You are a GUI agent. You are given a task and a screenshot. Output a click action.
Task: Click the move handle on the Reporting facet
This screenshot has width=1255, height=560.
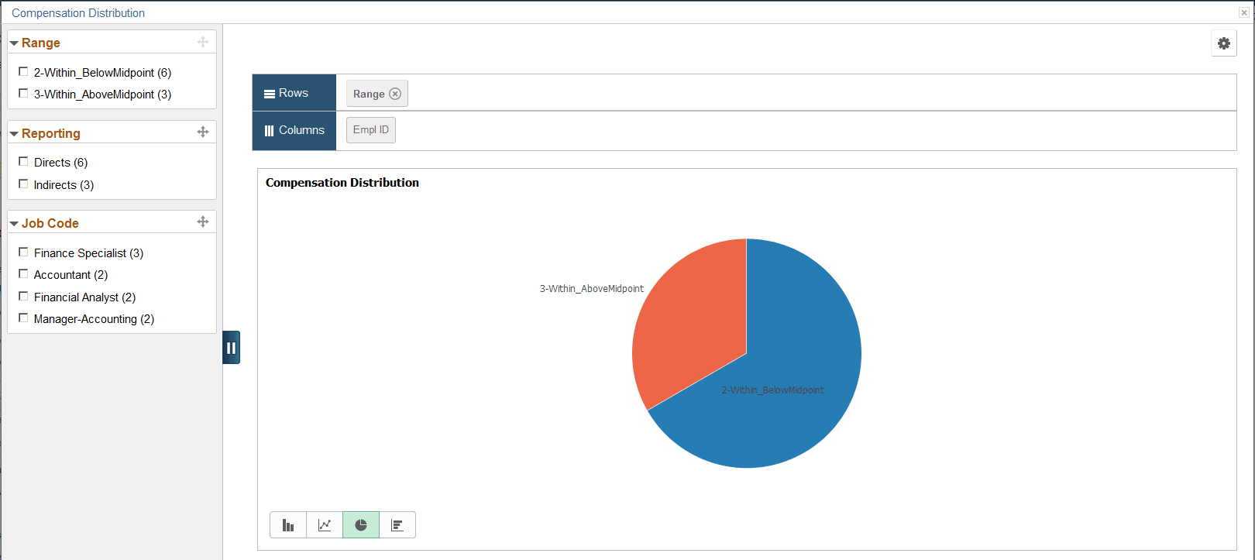click(x=203, y=132)
